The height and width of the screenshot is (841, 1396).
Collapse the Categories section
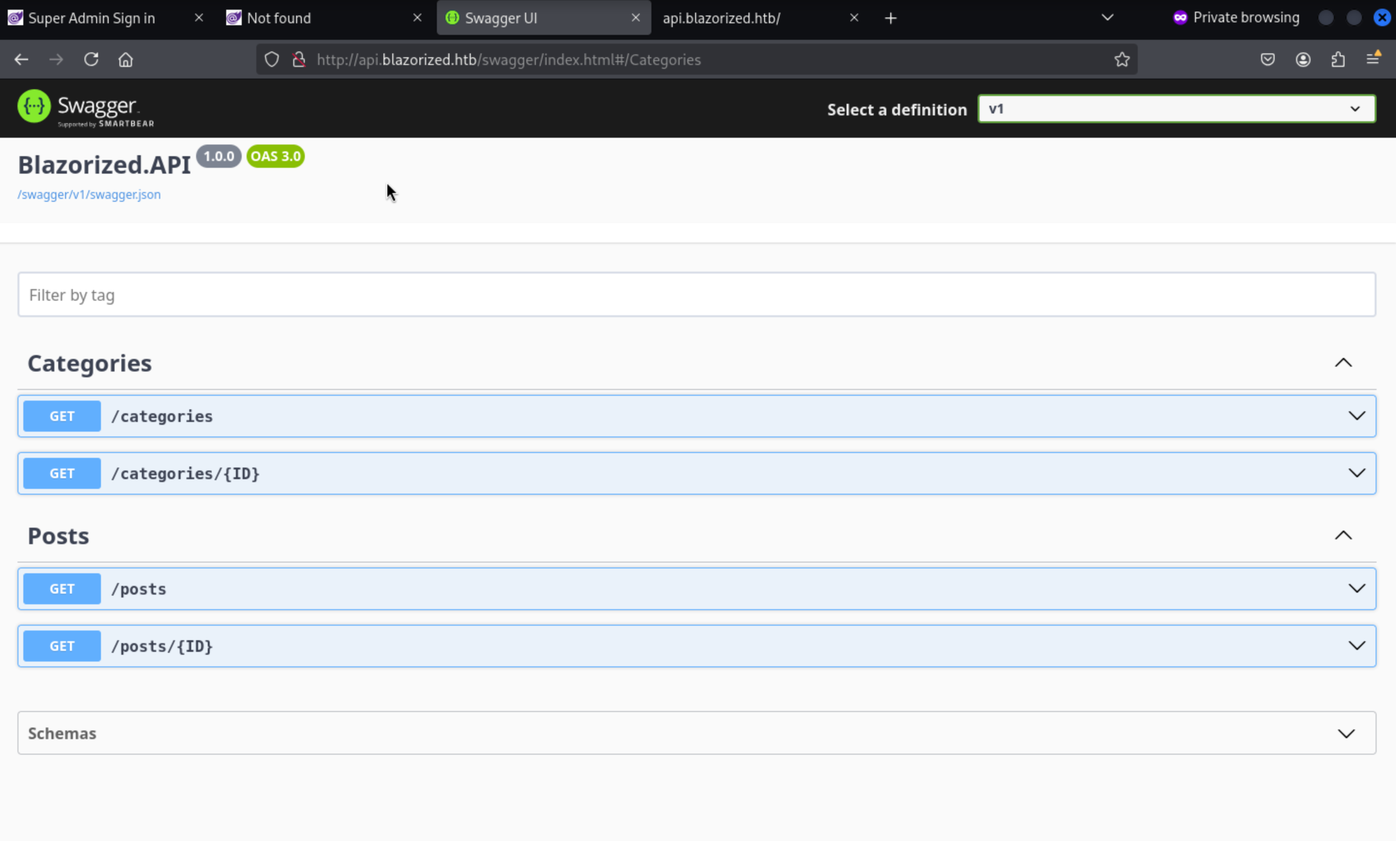pos(1343,363)
